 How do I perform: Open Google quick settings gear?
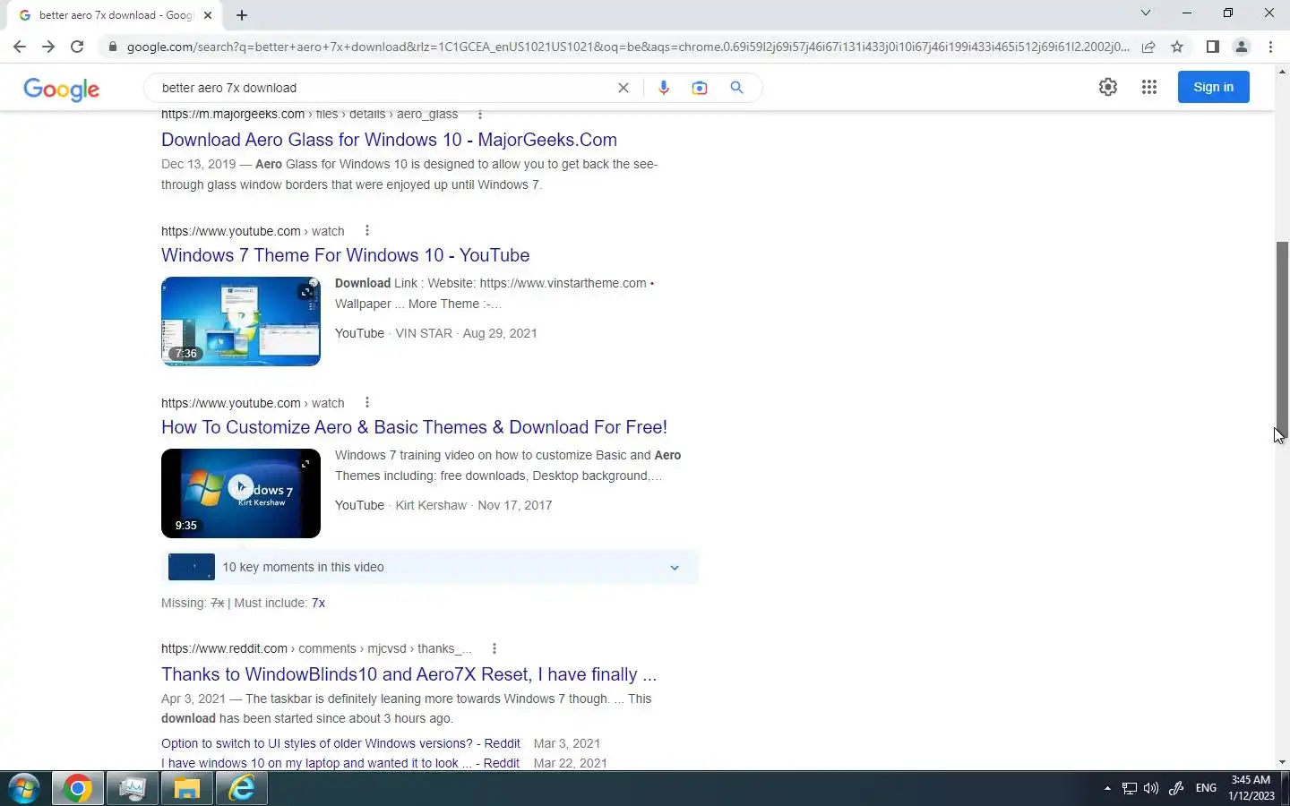tap(1108, 87)
